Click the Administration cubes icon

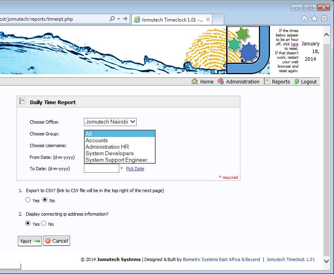[221, 81]
